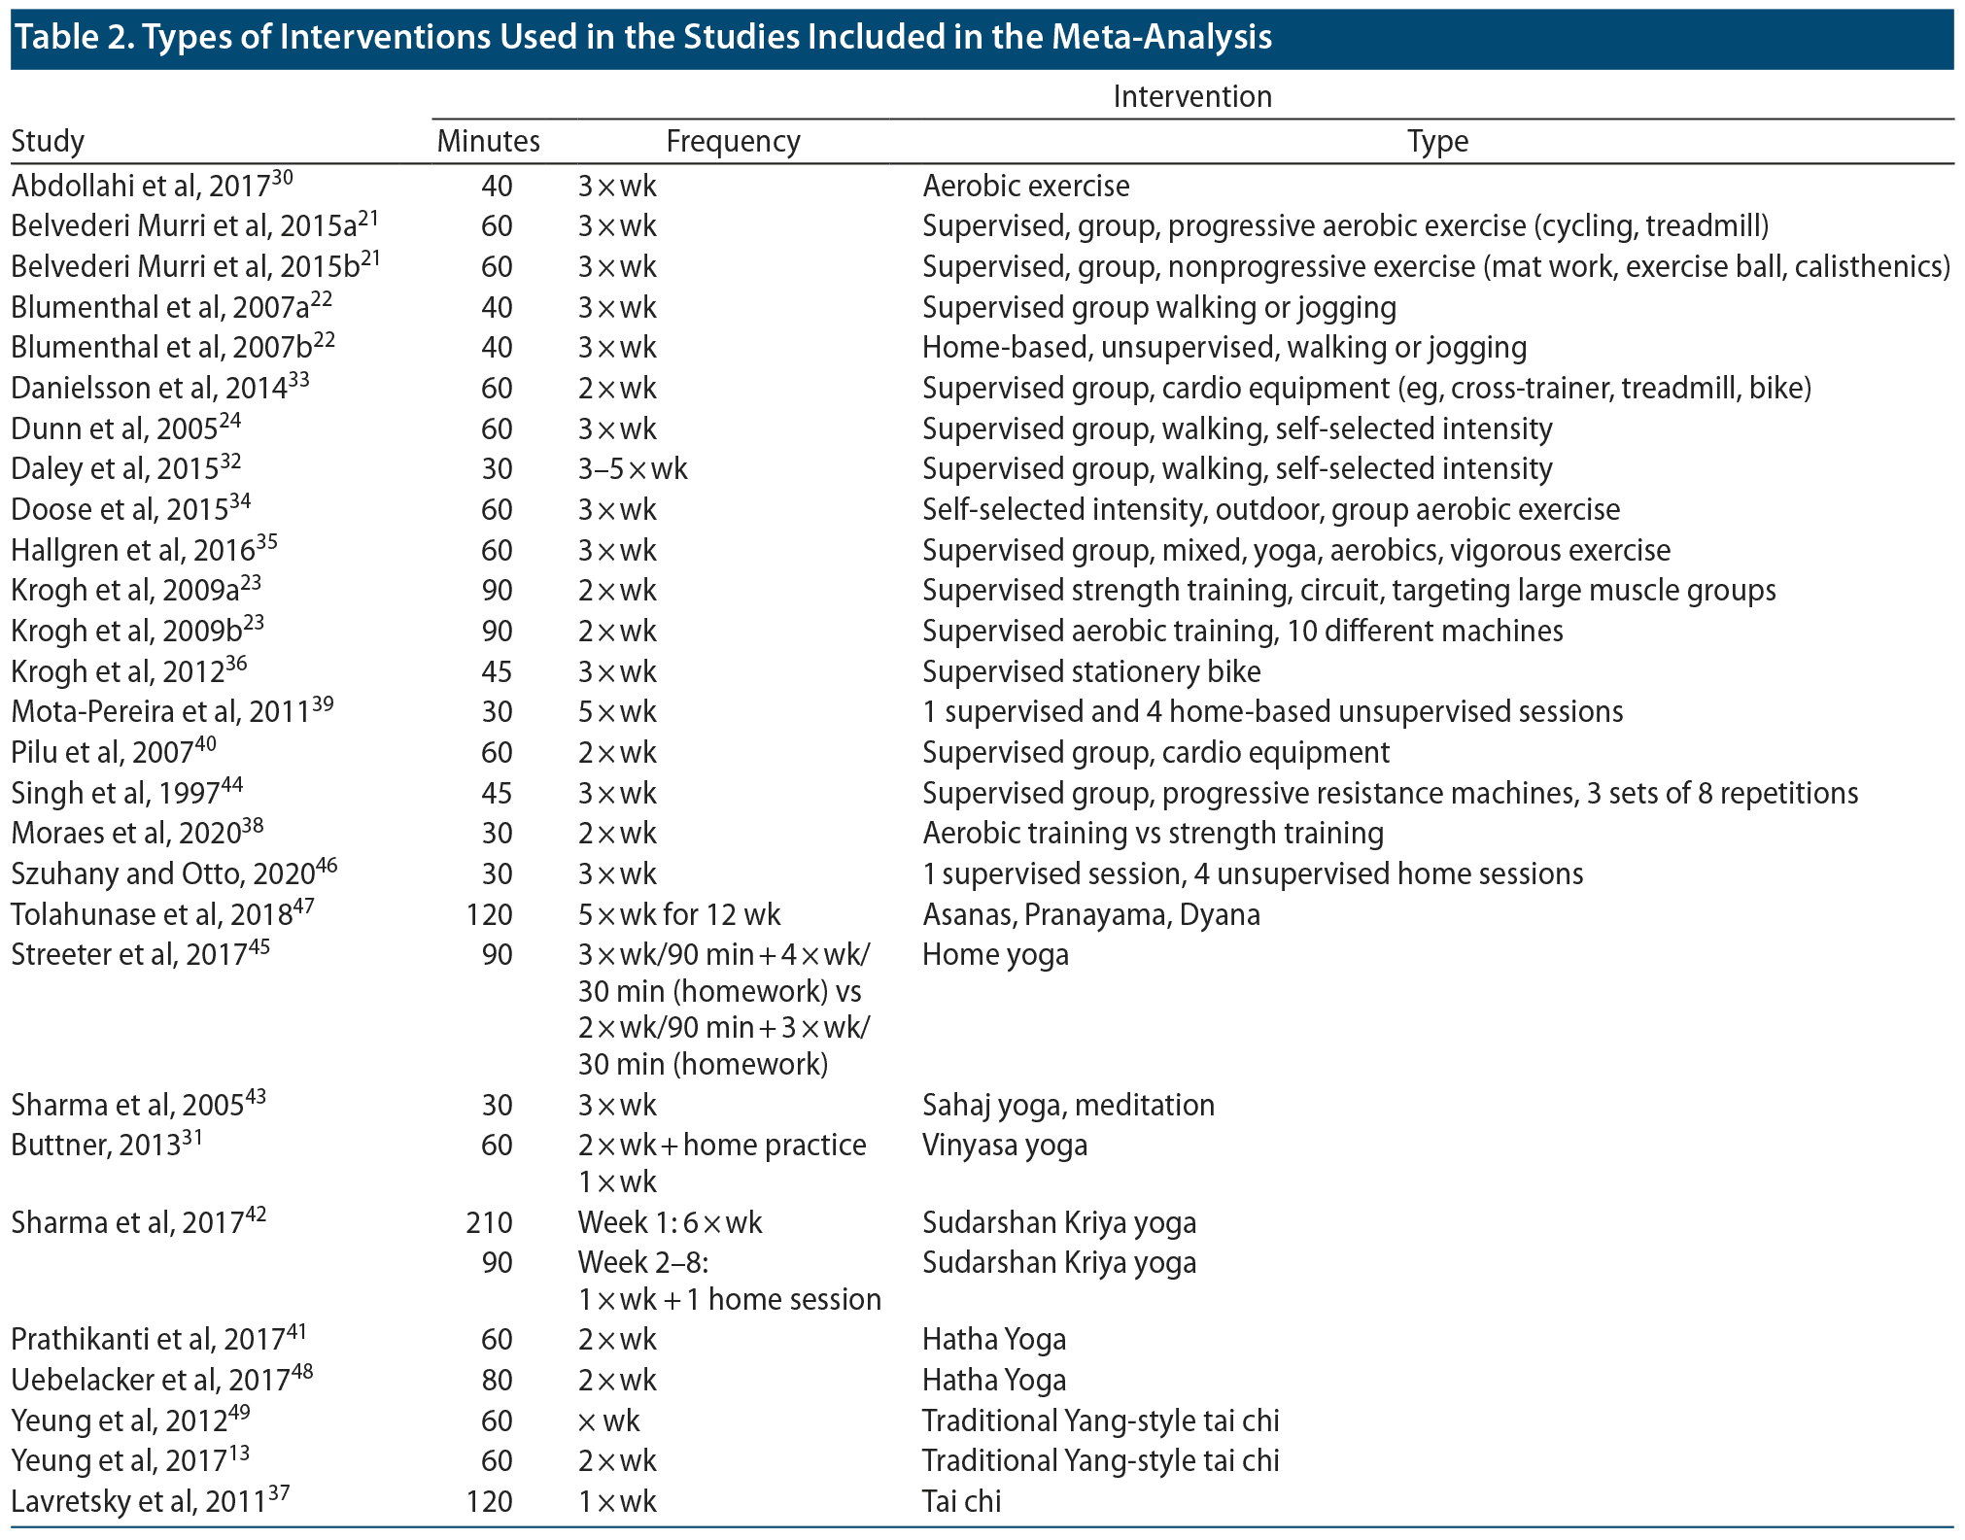This screenshot has width=1965, height=1540.
Task: Click citation 47 after Tolahunase et al
Action: pos(303,907)
